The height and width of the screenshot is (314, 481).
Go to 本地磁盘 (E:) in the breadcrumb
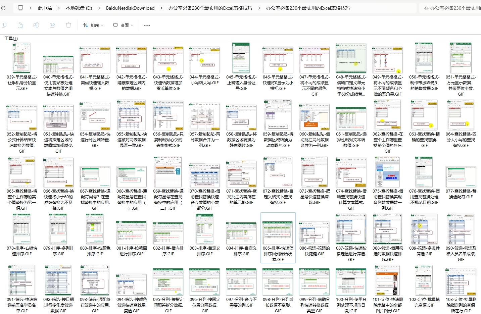point(79,8)
